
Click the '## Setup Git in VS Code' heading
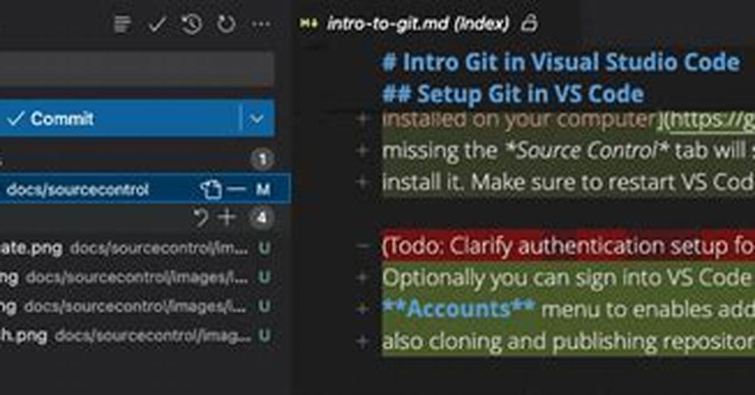(x=513, y=94)
